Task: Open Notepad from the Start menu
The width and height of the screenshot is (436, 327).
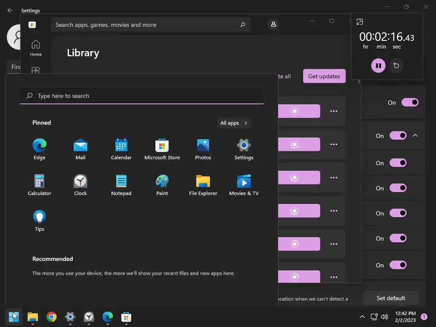Action: click(x=121, y=185)
